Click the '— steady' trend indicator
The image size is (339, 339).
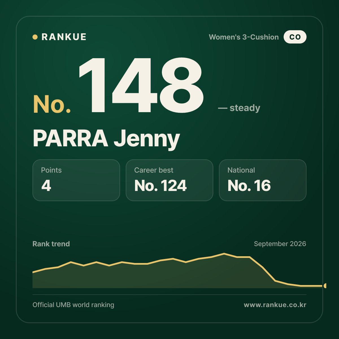pyautogui.click(x=239, y=108)
